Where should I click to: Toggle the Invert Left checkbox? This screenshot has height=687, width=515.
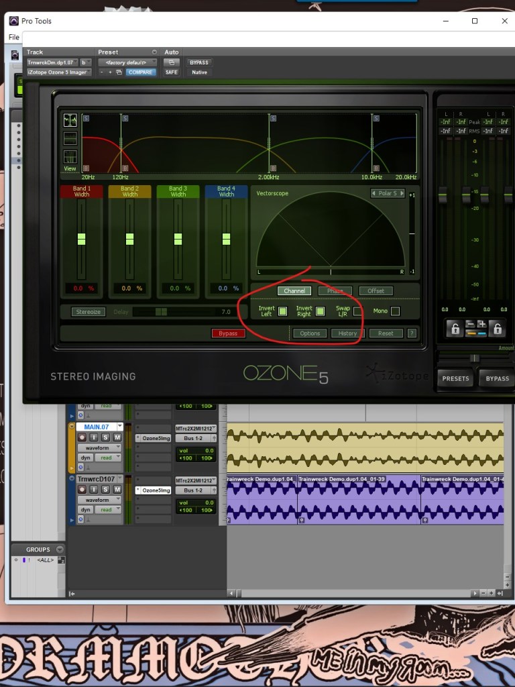click(283, 311)
